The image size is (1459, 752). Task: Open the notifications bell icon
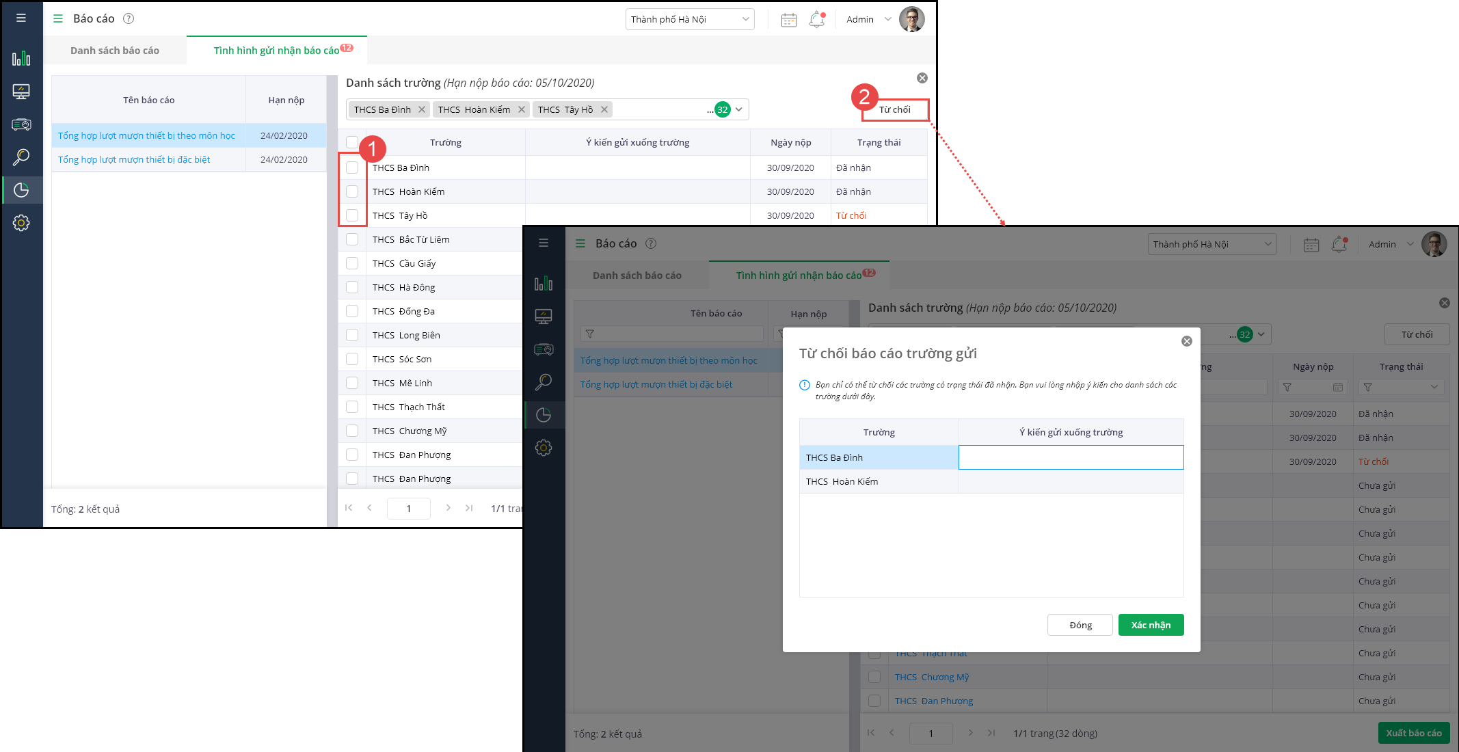pyautogui.click(x=817, y=20)
